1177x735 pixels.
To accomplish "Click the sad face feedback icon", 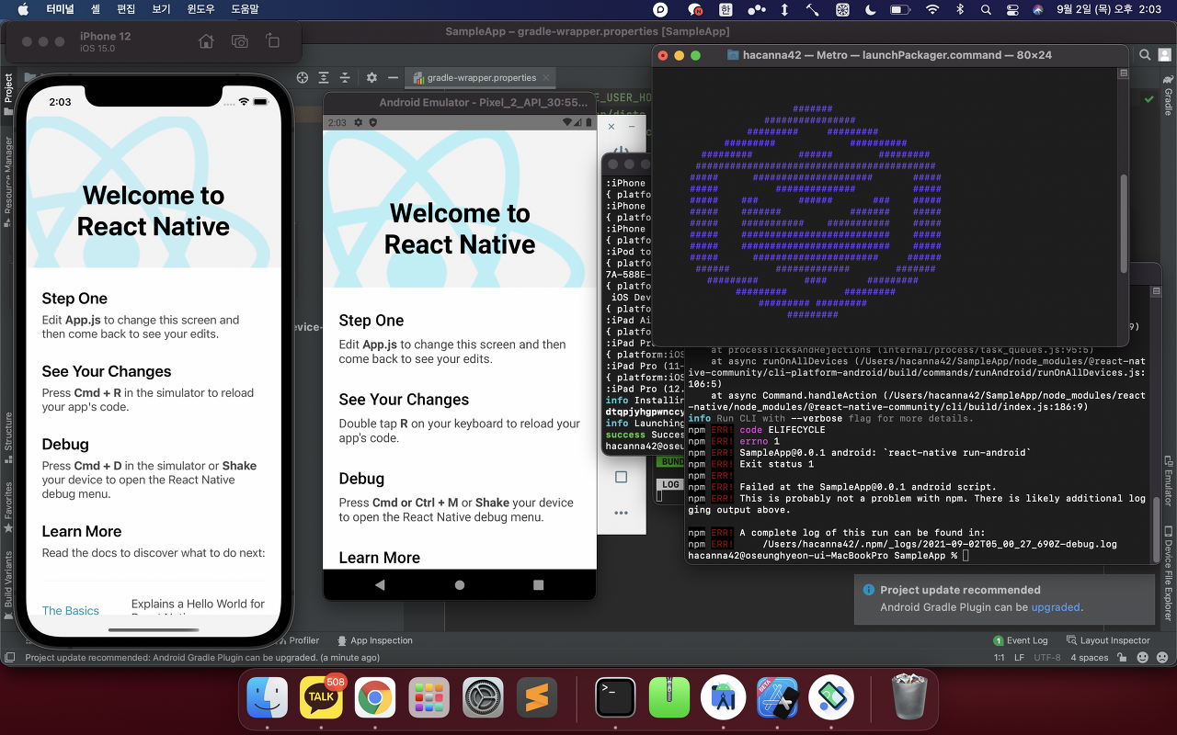I will tap(1163, 658).
